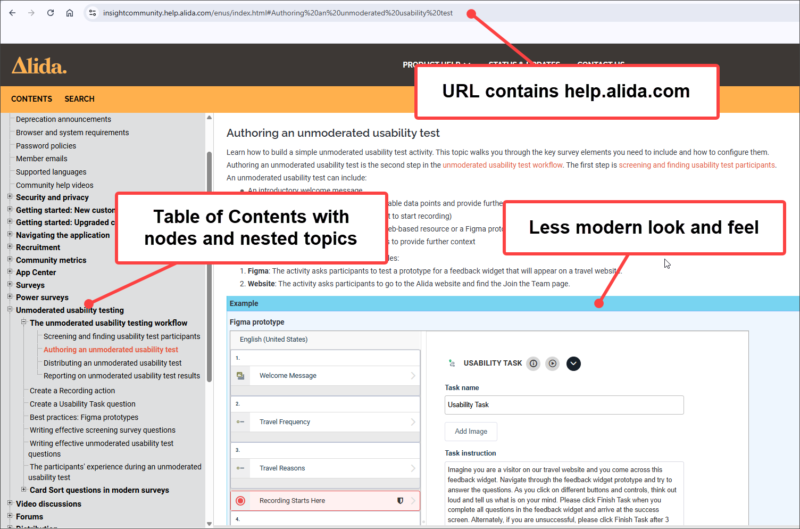Viewport: 800px width, 529px height.
Task: Click the sidebar scrollbar down arrow
Action: tap(209, 524)
